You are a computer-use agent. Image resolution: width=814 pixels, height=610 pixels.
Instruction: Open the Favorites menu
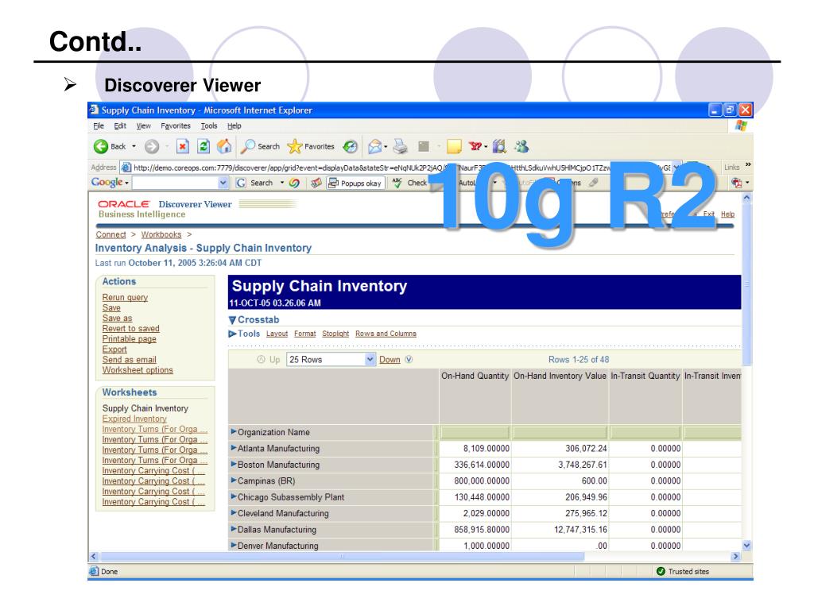tap(176, 126)
